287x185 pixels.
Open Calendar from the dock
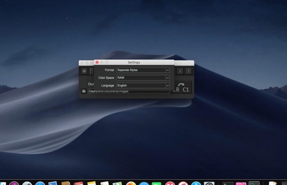pyautogui.click(x=79, y=183)
